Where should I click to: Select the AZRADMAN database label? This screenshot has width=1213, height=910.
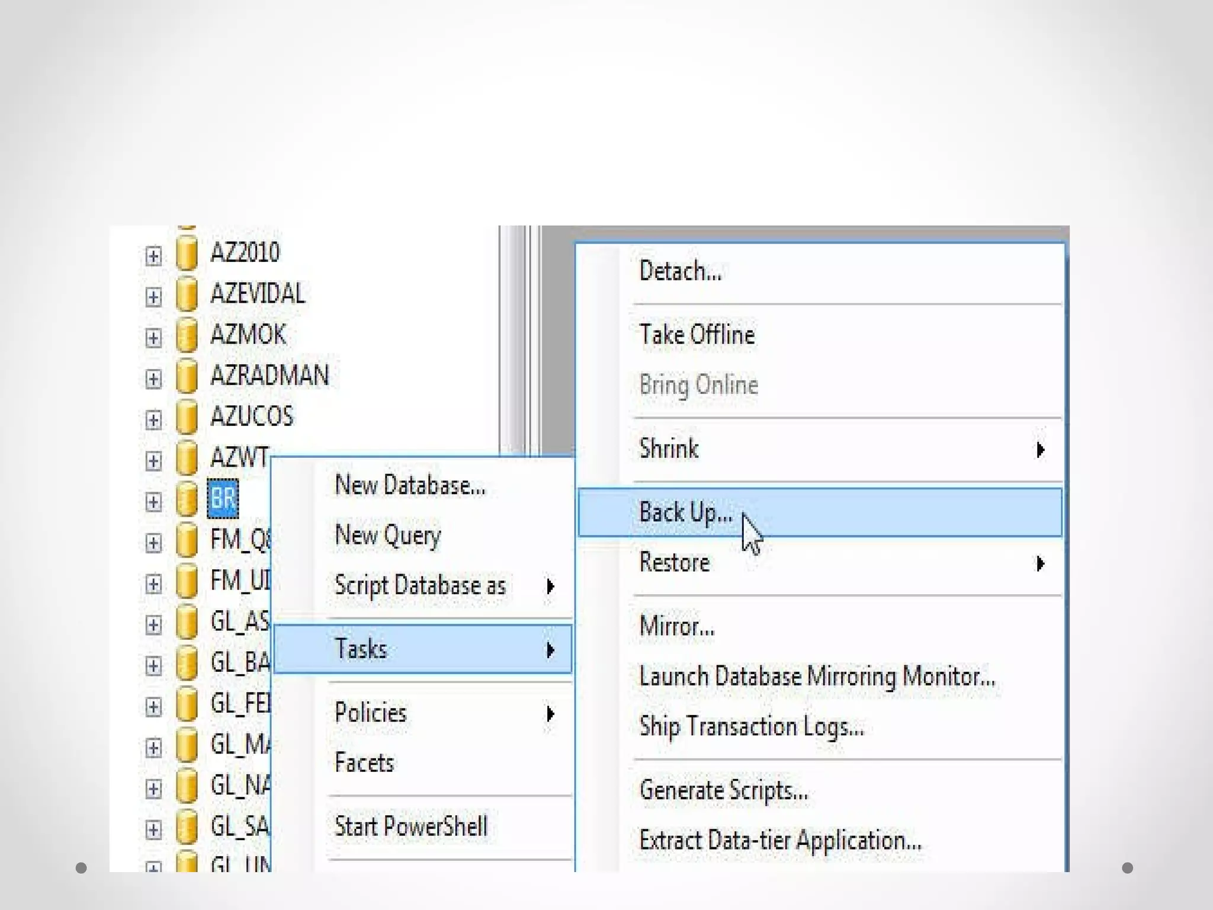[269, 376]
